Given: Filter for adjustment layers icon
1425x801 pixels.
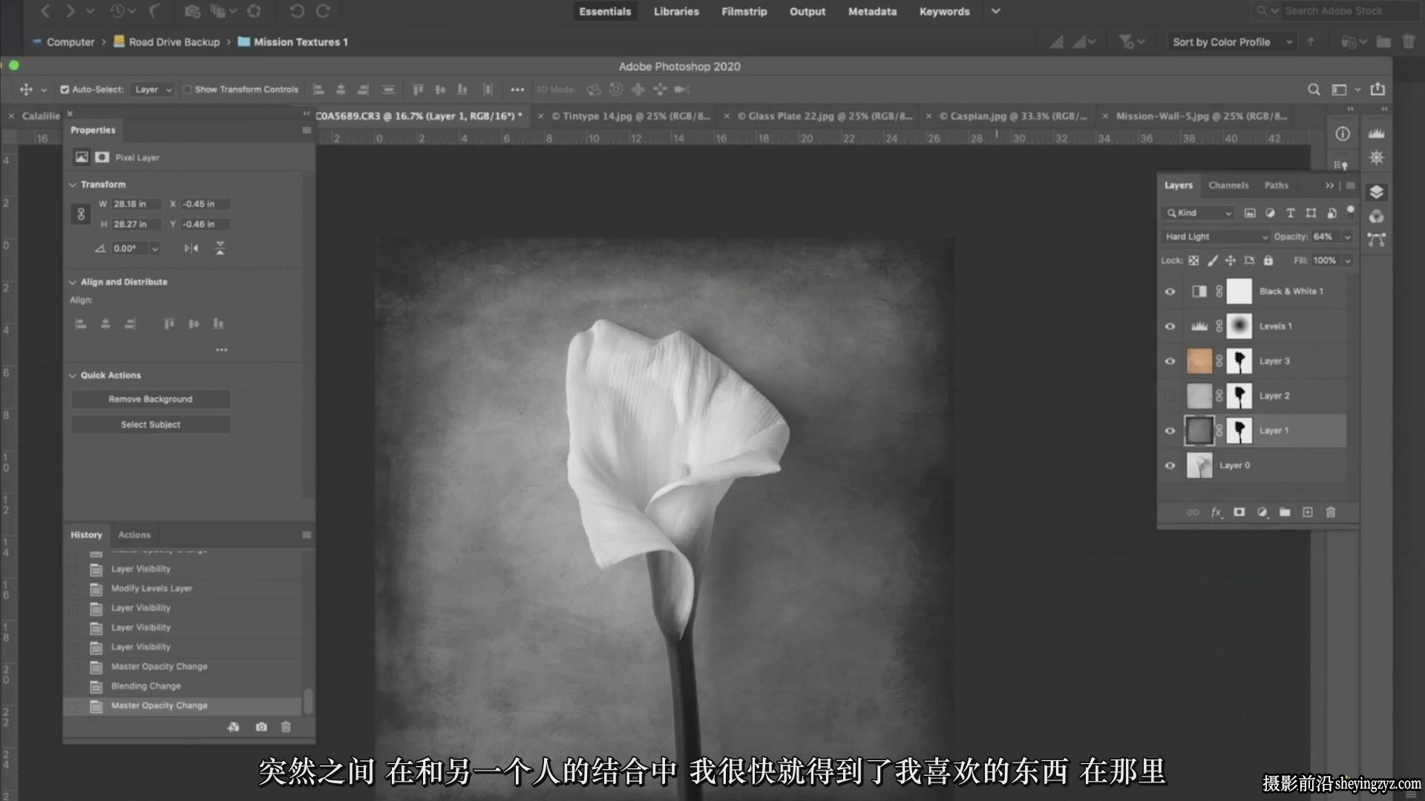Looking at the screenshot, I should pos(1270,213).
